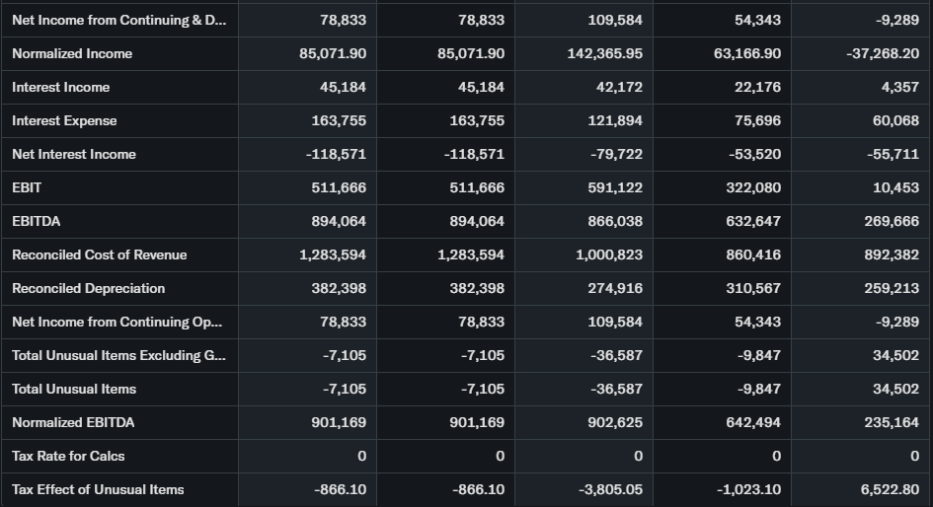Viewport: 933px width, 507px height.
Task: Click the 269,666 EBITDA cell
Action: coord(892,221)
